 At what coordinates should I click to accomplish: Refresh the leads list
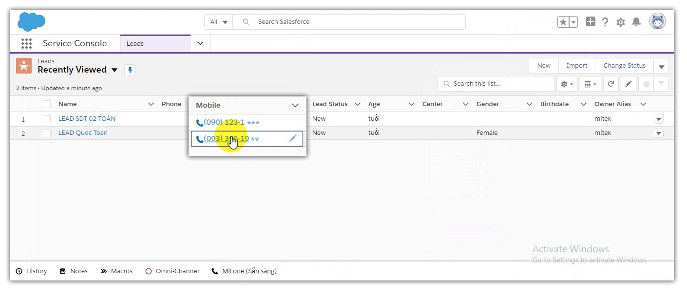coord(611,84)
